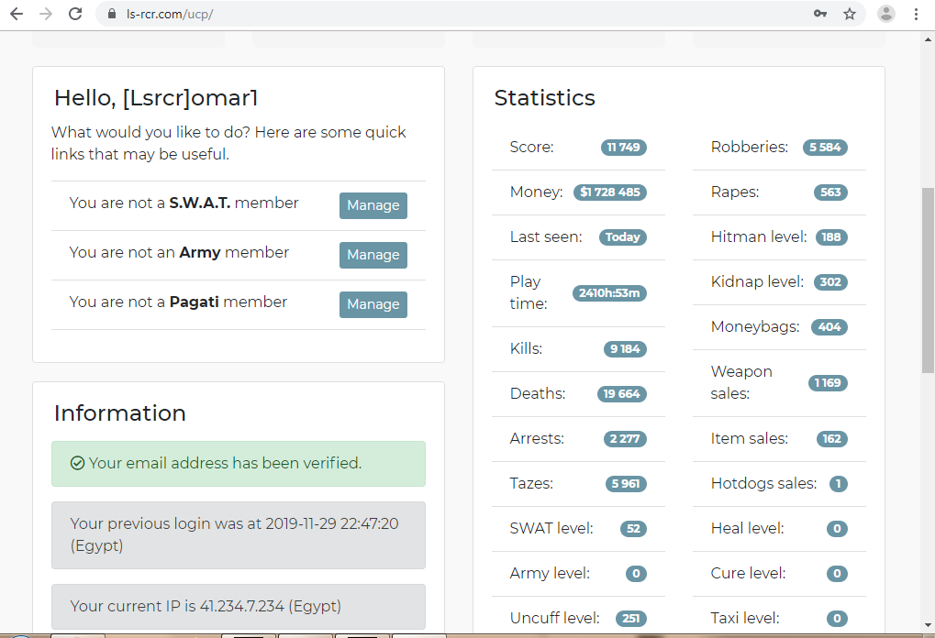935x638 pixels.
Task: Click the Rapes 563 badge
Action: point(830,192)
